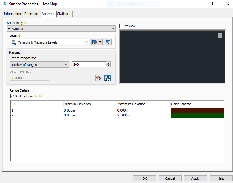Click the ID column header

pos(37,104)
